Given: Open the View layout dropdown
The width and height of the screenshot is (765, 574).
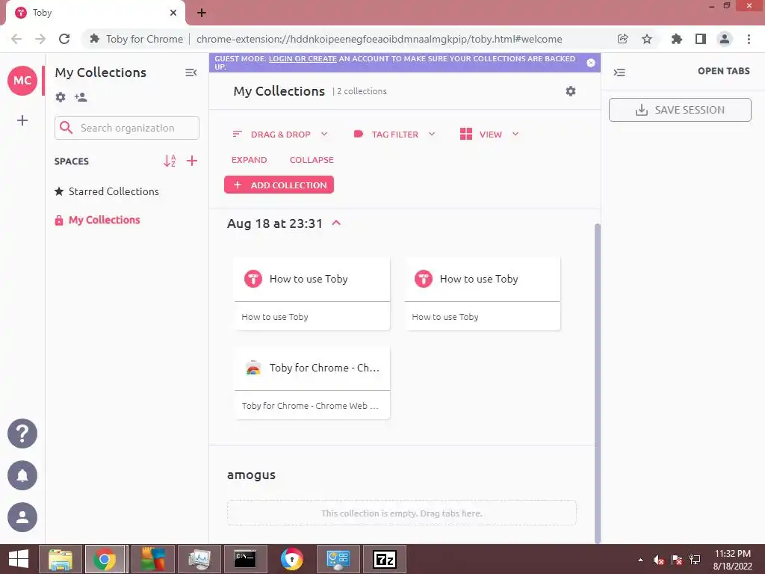Looking at the screenshot, I should [x=489, y=135].
